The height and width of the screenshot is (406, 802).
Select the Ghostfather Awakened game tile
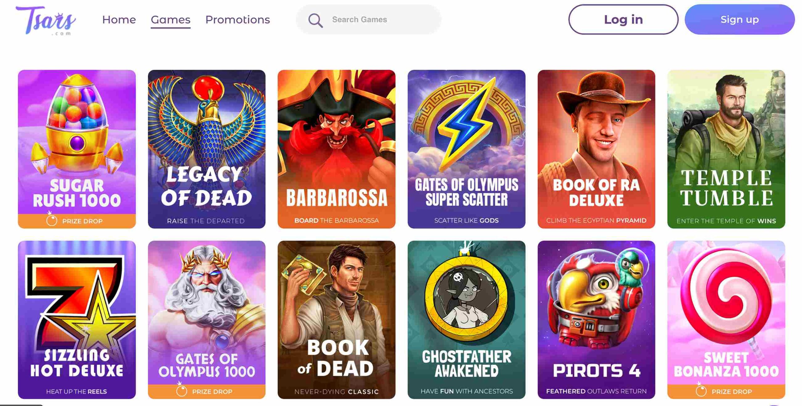[x=466, y=319]
